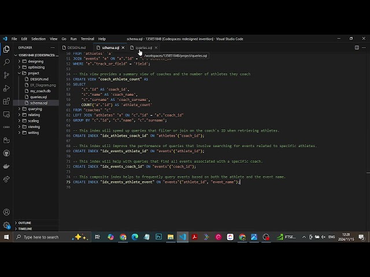Open the Docker view in activity bar
370x277 pixels.
click(6, 166)
